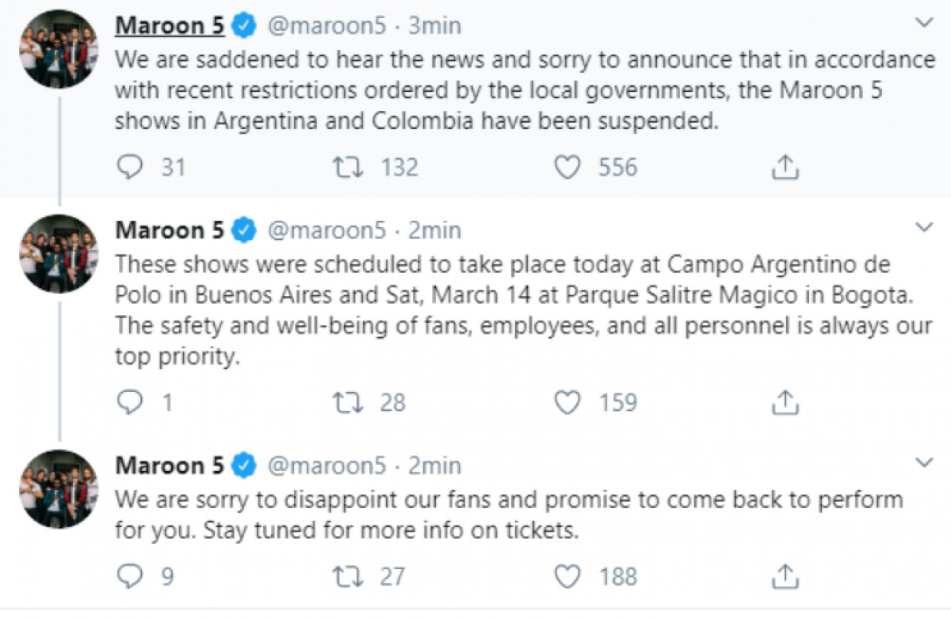
Task: Open the options chevron on the first tweet
Action: pos(924,23)
